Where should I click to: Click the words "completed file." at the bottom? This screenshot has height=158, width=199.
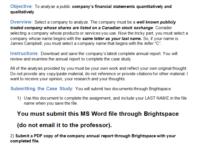[x=25, y=141]
